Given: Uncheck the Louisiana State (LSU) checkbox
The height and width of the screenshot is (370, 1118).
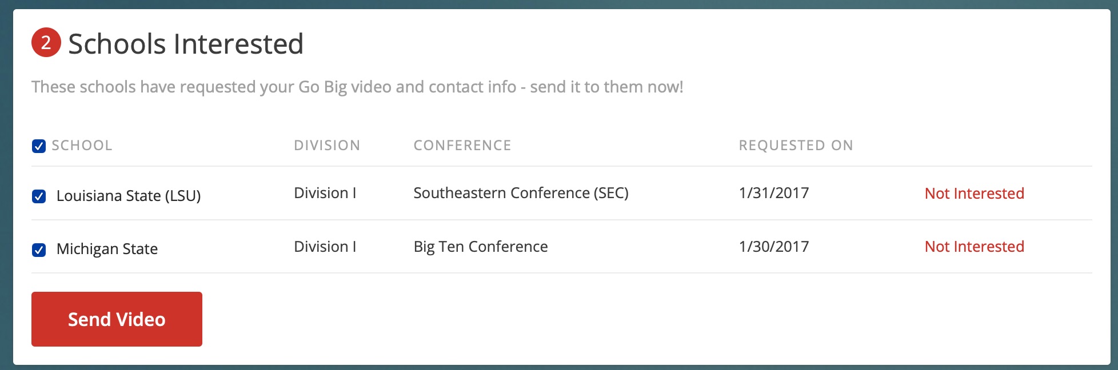Looking at the screenshot, I should coord(39,196).
